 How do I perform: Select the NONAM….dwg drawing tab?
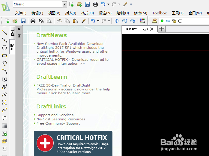point(137,29)
